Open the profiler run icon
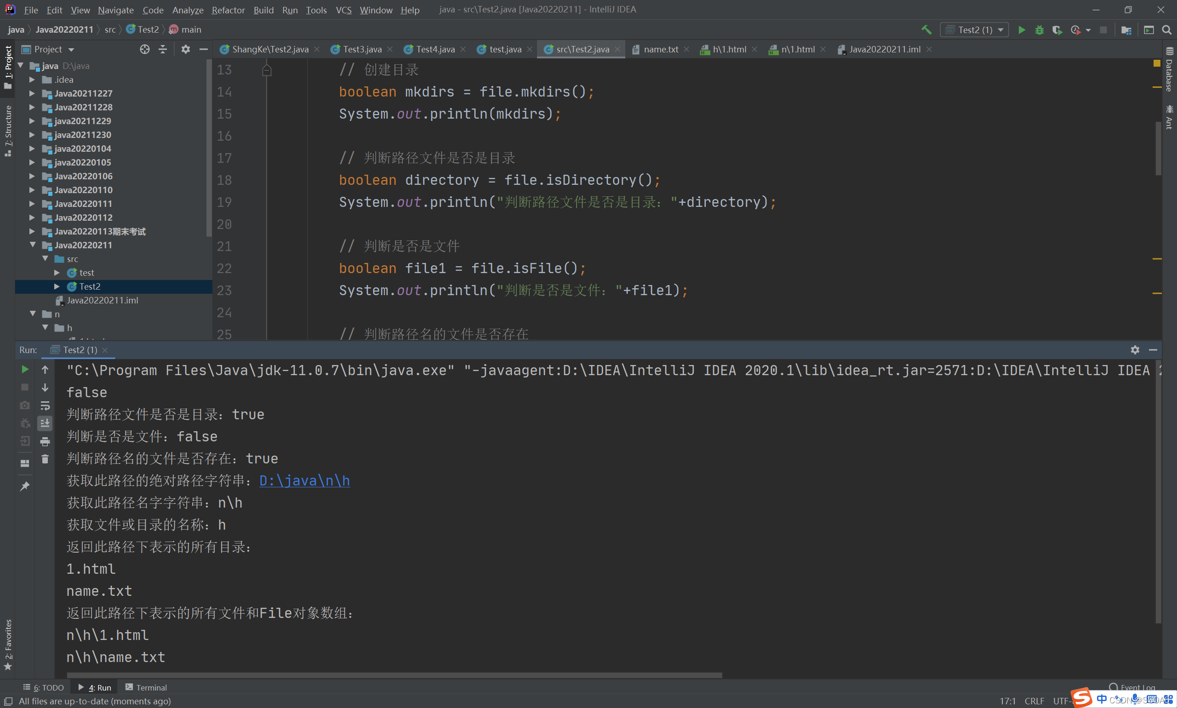This screenshot has width=1177, height=708. click(x=1075, y=29)
